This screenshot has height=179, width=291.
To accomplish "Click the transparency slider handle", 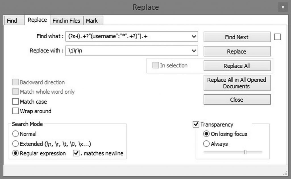I will pos(245,152).
